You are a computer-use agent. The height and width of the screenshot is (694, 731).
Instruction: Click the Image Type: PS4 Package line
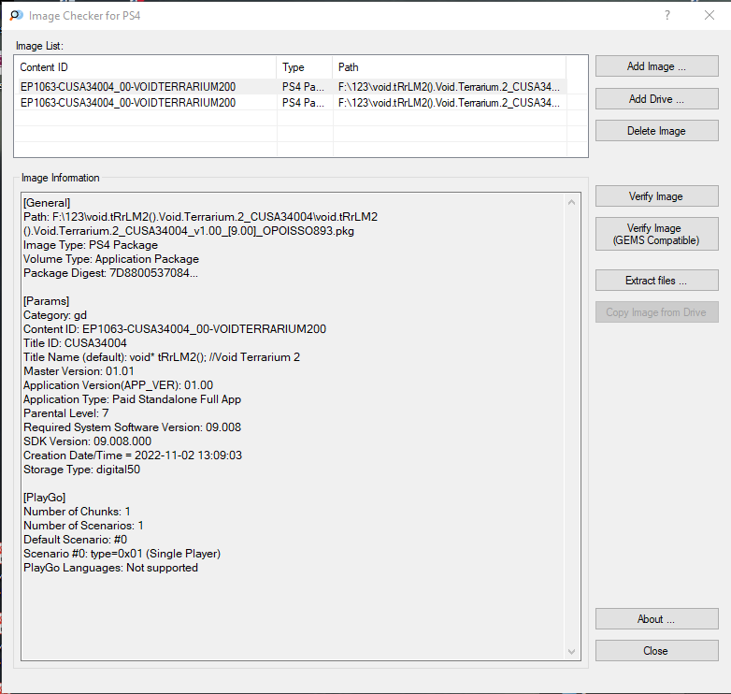[91, 245]
